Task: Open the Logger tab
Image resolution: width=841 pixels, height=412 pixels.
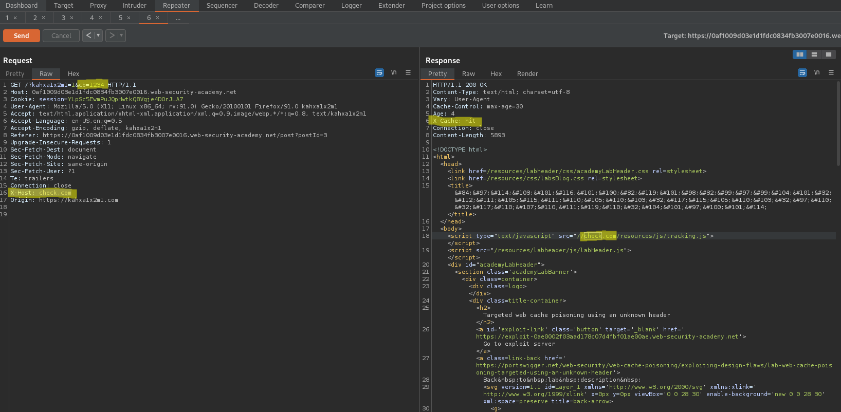Action: tap(352, 6)
